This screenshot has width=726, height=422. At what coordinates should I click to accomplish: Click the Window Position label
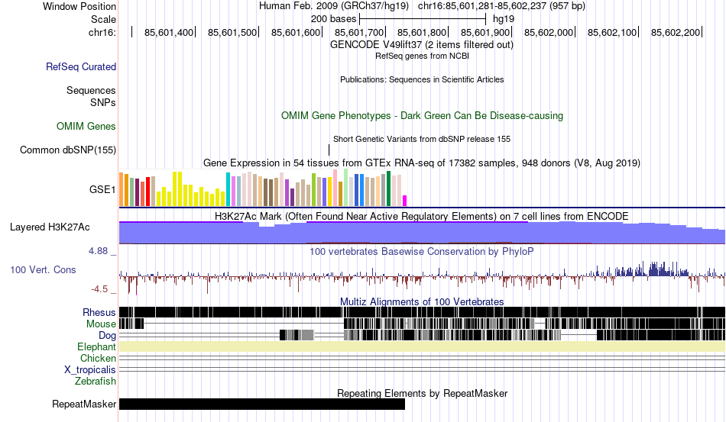point(79,6)
